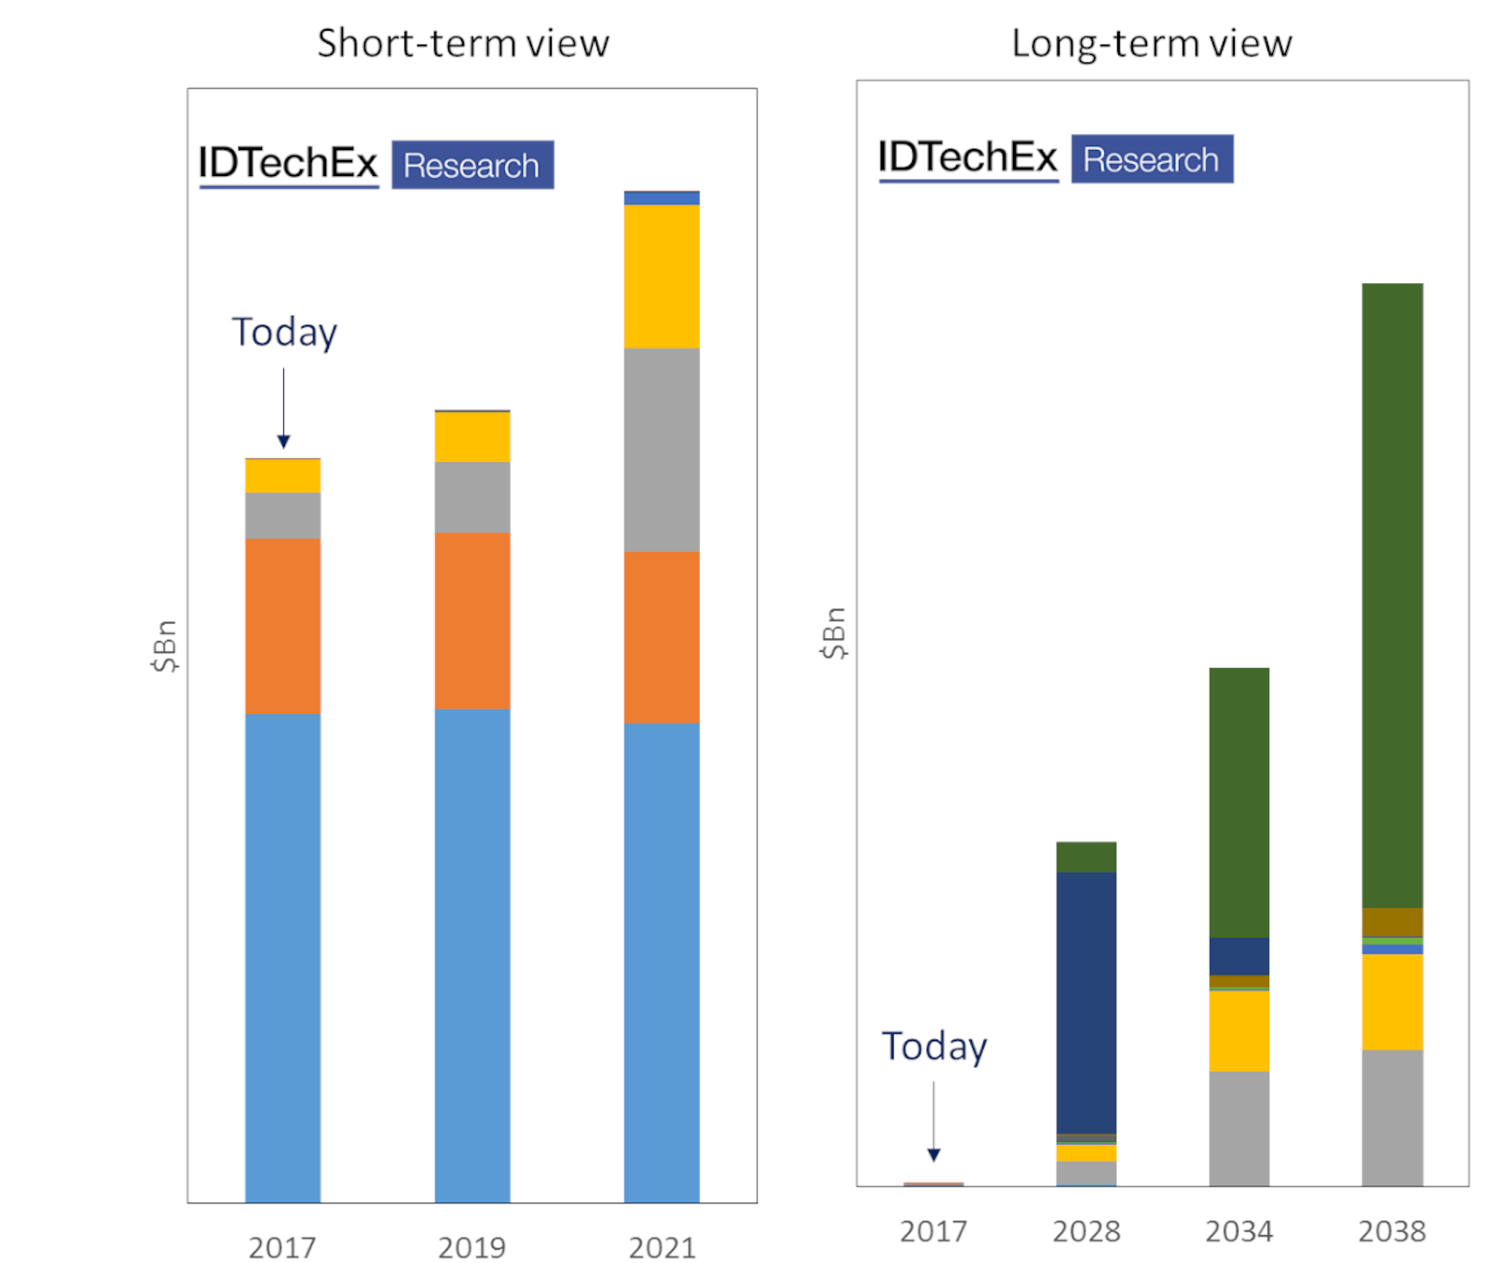
Task: Click the gray segment of the 2021 bar
Action: click(x=662, y=450)
